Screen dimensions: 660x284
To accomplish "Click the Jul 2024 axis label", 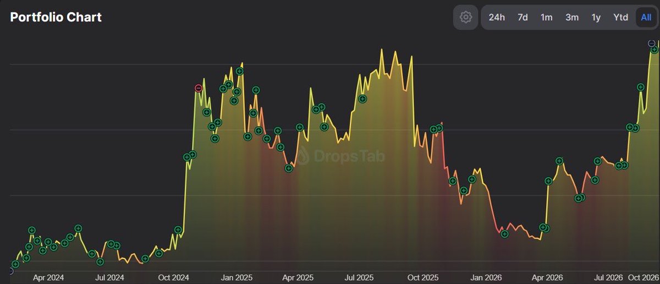I will [108, 277].
